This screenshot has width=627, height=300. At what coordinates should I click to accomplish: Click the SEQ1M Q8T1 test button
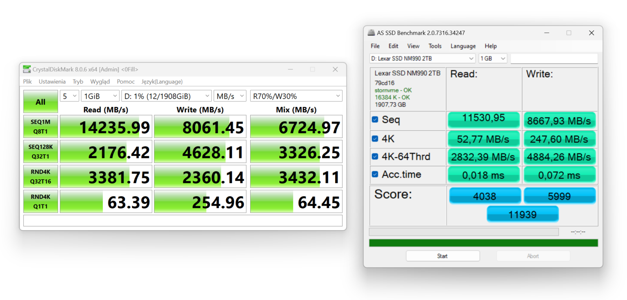pos(40,126)
